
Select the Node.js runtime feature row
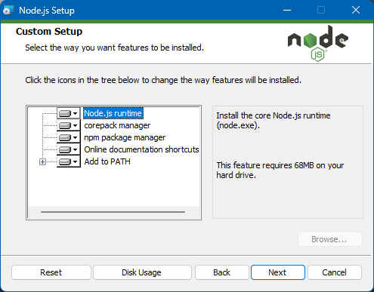tap(113, 113)
